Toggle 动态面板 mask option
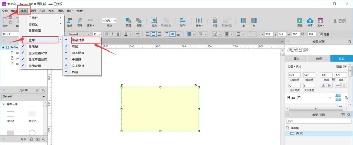The image size is (353, 145). click(82, 53)
